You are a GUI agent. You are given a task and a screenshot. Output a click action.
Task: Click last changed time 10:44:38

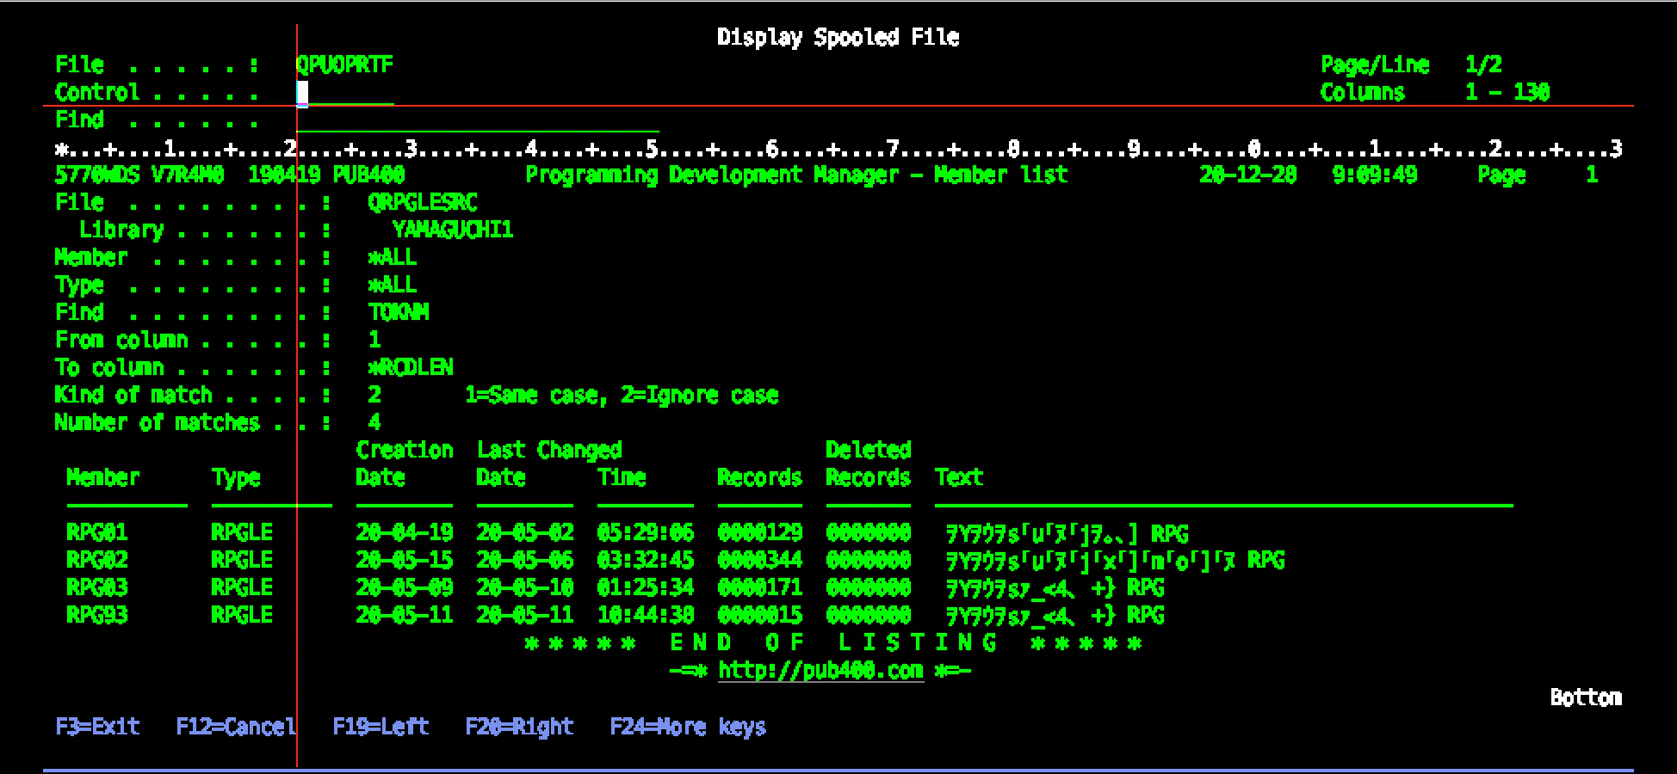[x=646, y=615]
